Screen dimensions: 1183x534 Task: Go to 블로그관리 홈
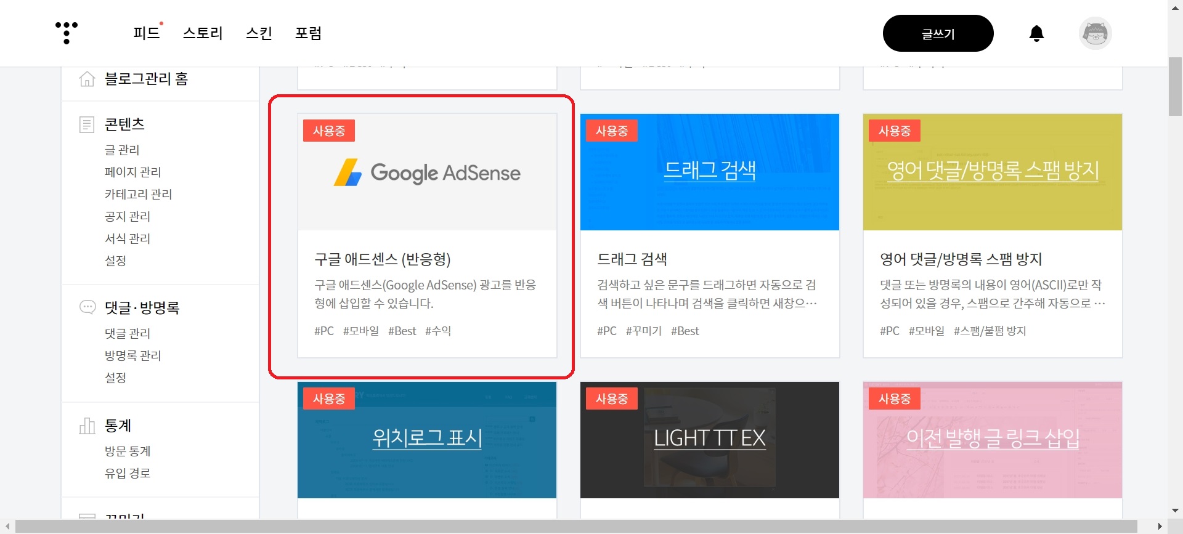point(146,79)
